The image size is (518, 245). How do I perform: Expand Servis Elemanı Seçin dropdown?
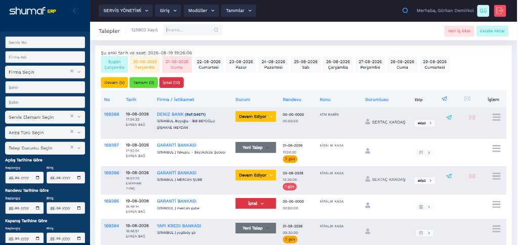tap(79, 117)
